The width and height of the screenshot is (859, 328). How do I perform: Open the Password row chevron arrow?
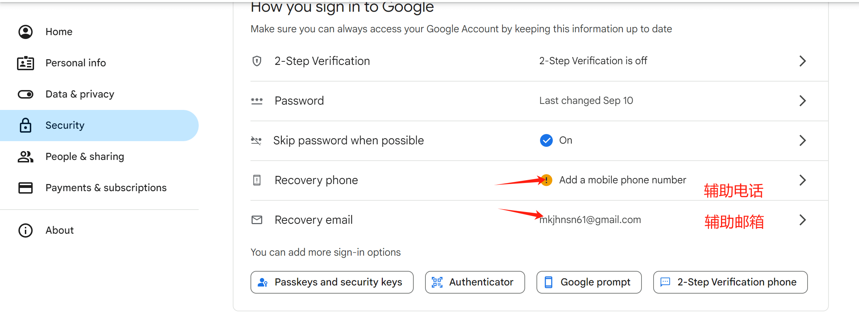(x=803, y=101)
